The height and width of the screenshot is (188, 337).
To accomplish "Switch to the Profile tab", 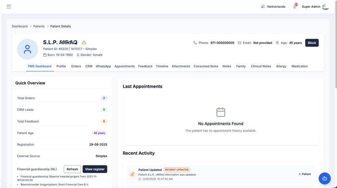I will point(61,66).
